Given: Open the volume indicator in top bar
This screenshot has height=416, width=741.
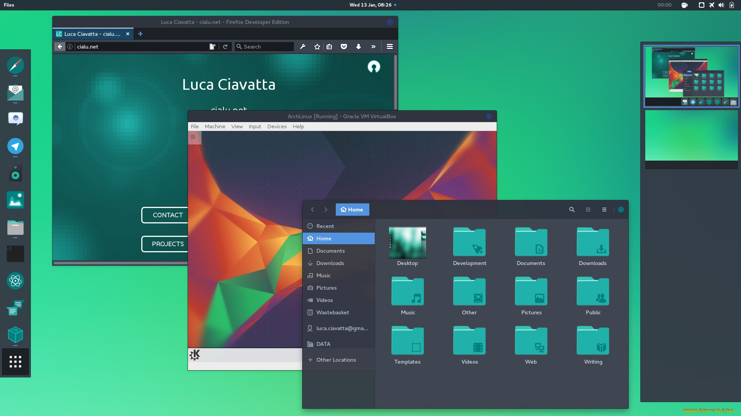Looking at the screenshot, I should click(x=721, y=5).
